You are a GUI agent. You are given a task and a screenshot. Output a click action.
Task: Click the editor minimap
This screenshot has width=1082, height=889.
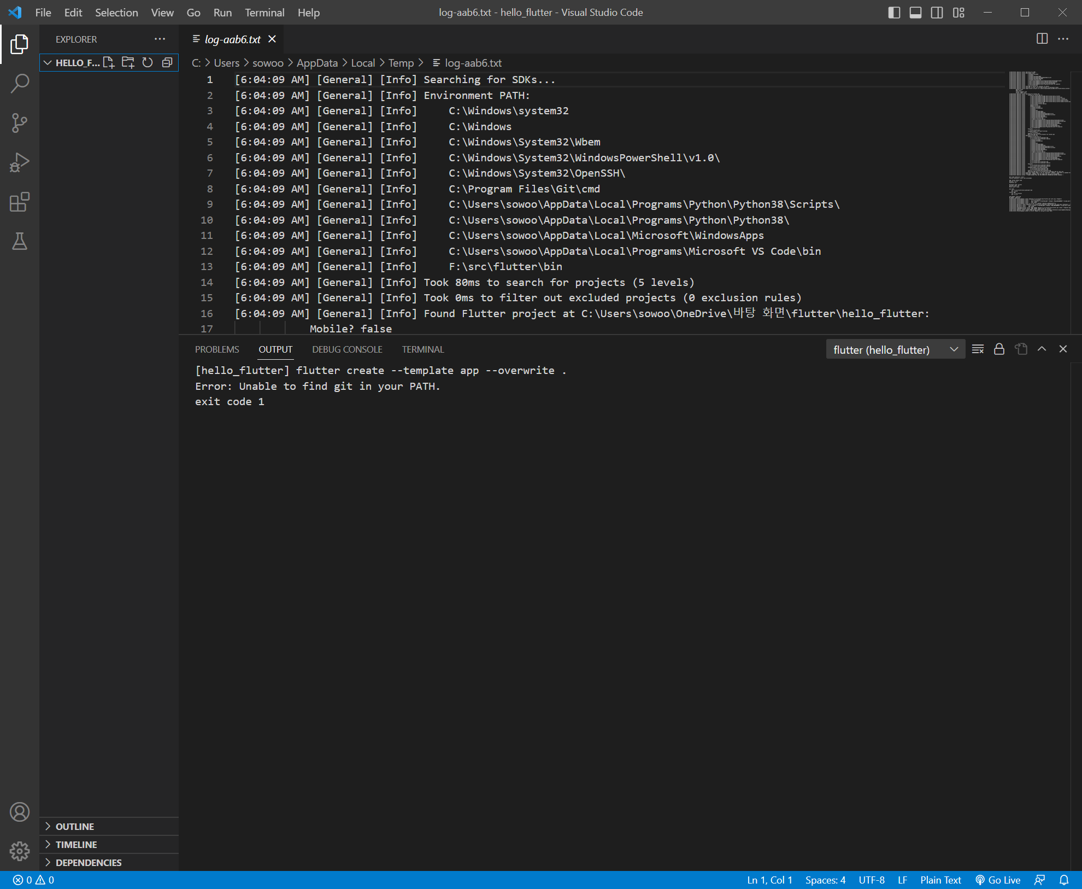tap(1039, 141)
